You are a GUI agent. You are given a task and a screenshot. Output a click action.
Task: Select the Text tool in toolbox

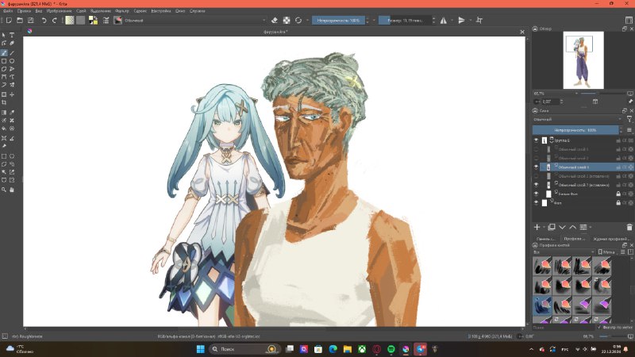pyautogui.click(x=12, y=35)
